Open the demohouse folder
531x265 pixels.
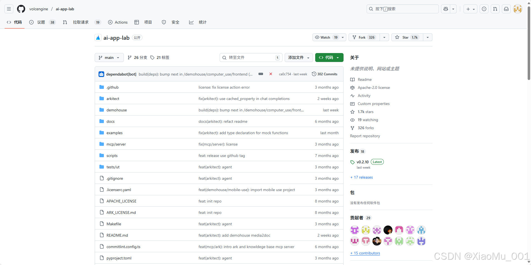(117, 110)
